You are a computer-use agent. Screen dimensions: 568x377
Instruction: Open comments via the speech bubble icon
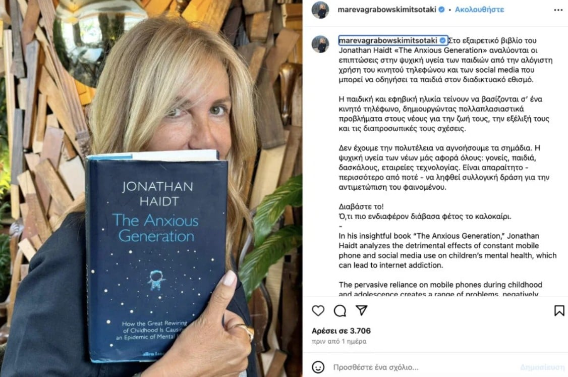[x=340, y=311]
